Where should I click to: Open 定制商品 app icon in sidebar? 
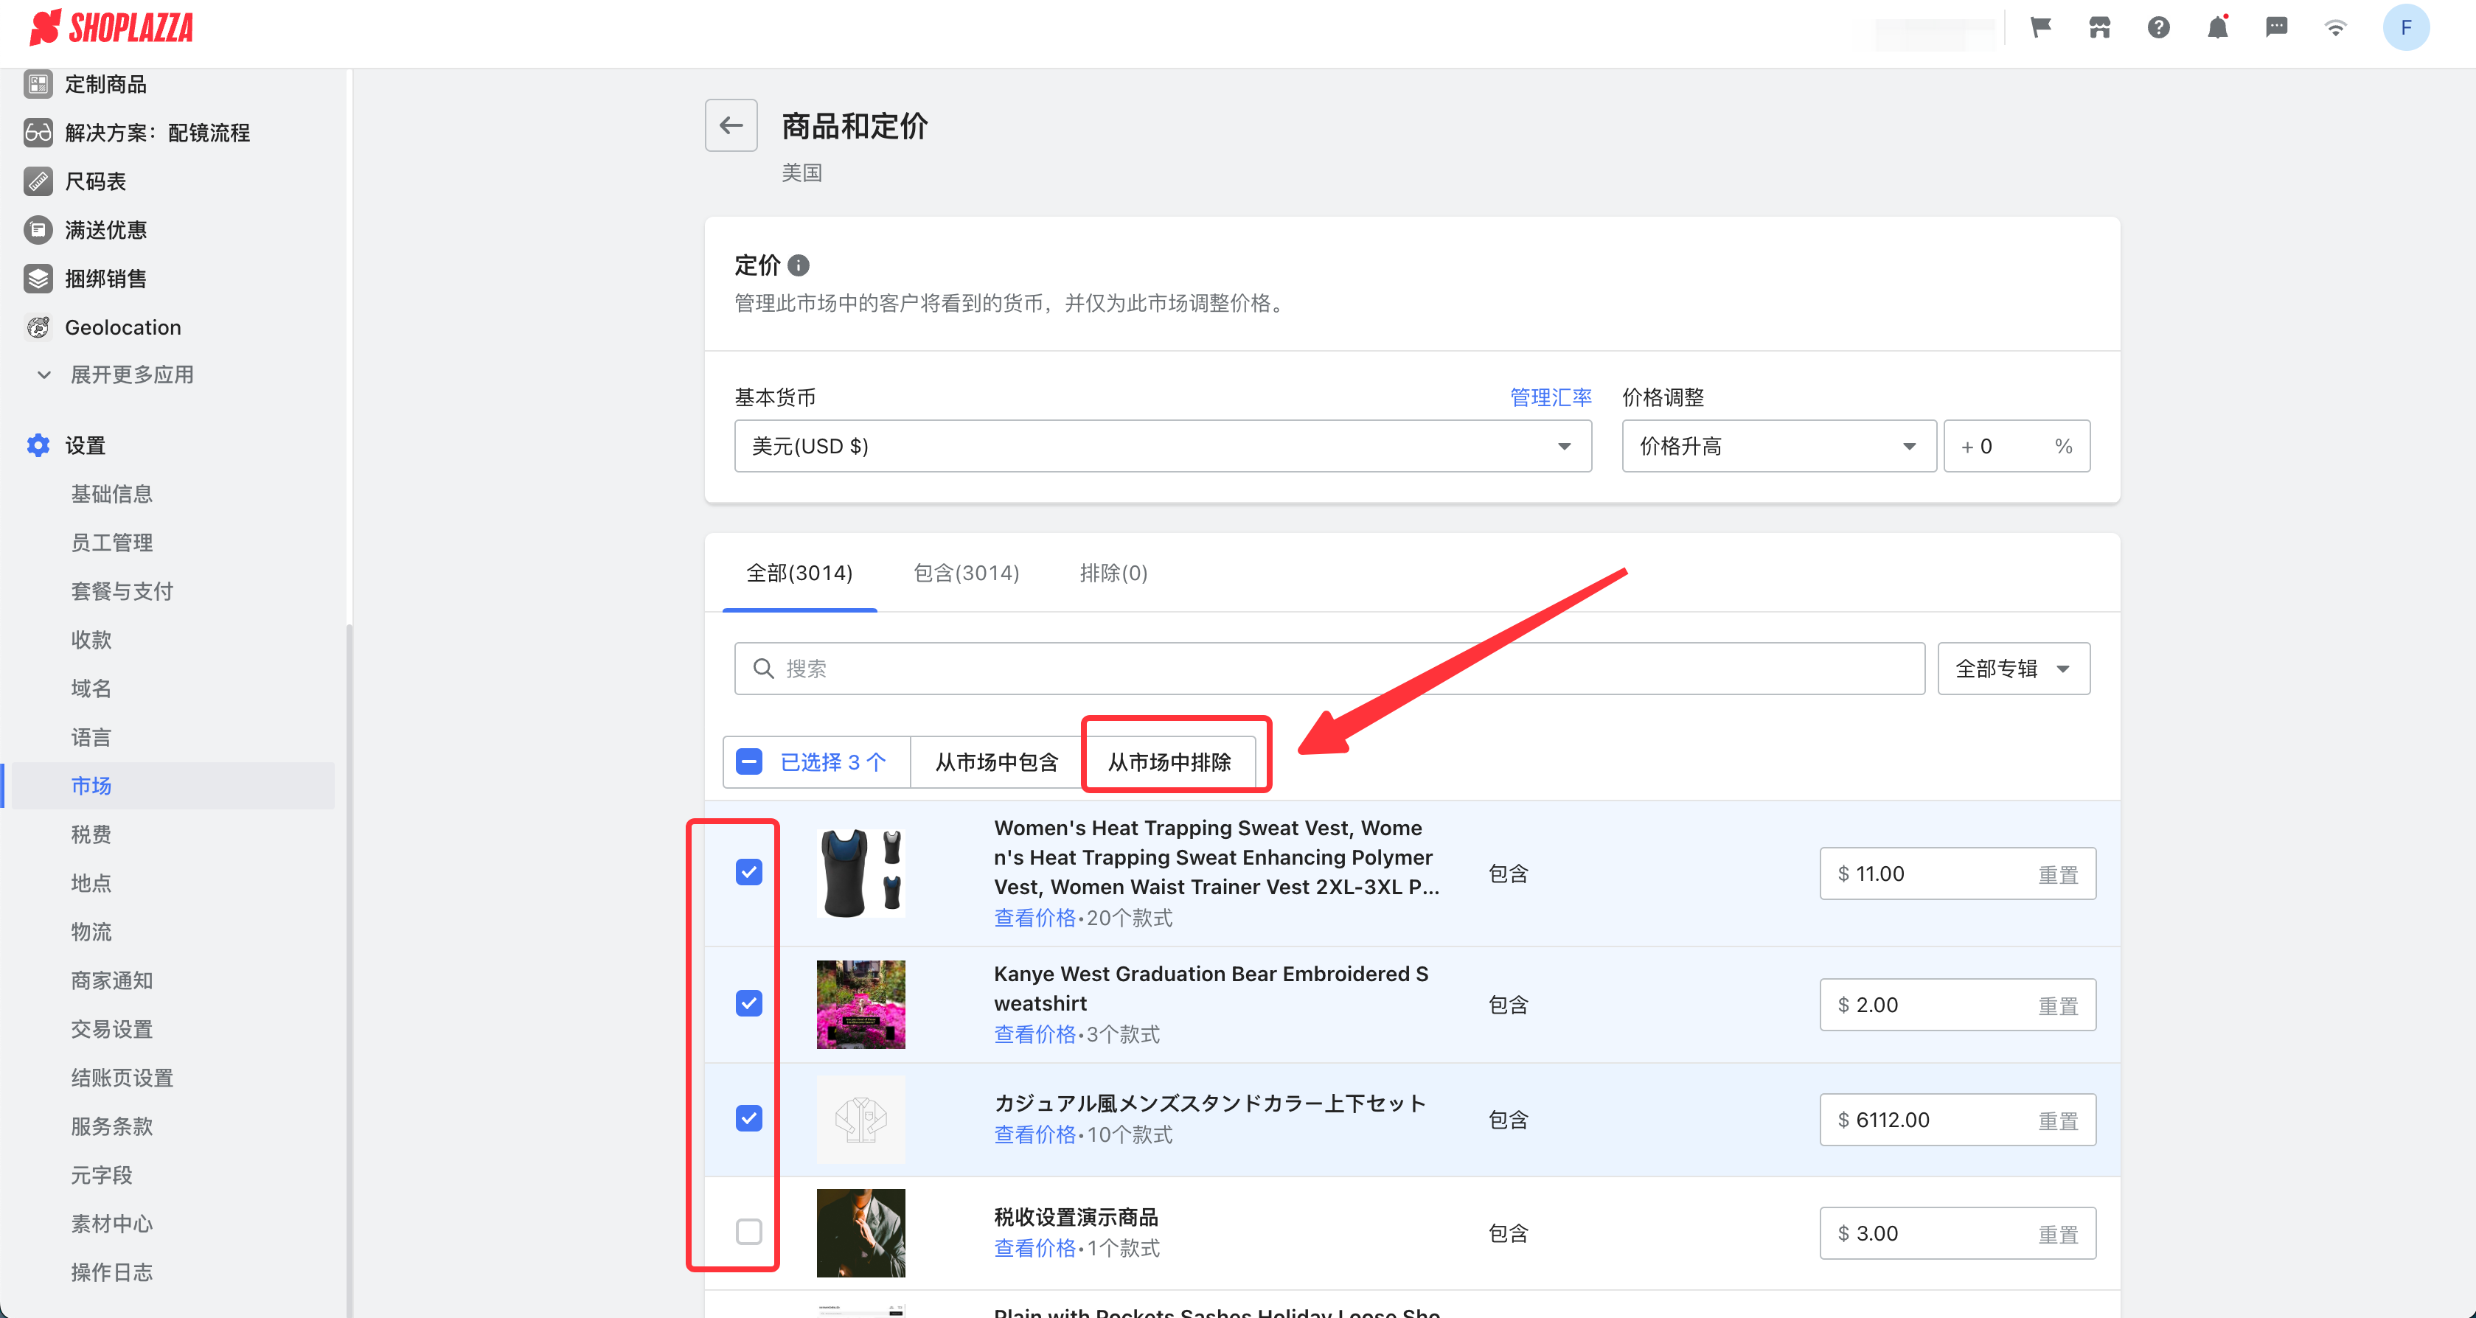point(38,85)
